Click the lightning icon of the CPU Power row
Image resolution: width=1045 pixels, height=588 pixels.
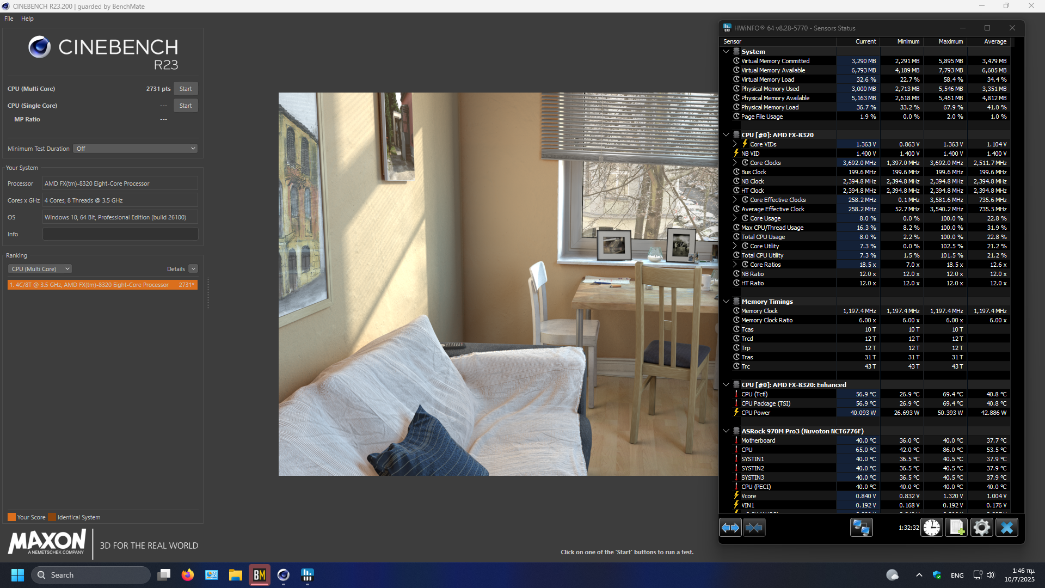coord(736,412)
